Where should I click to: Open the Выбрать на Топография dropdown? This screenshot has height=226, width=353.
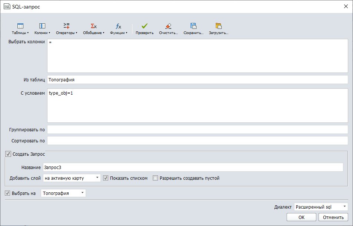pos(63,193)
